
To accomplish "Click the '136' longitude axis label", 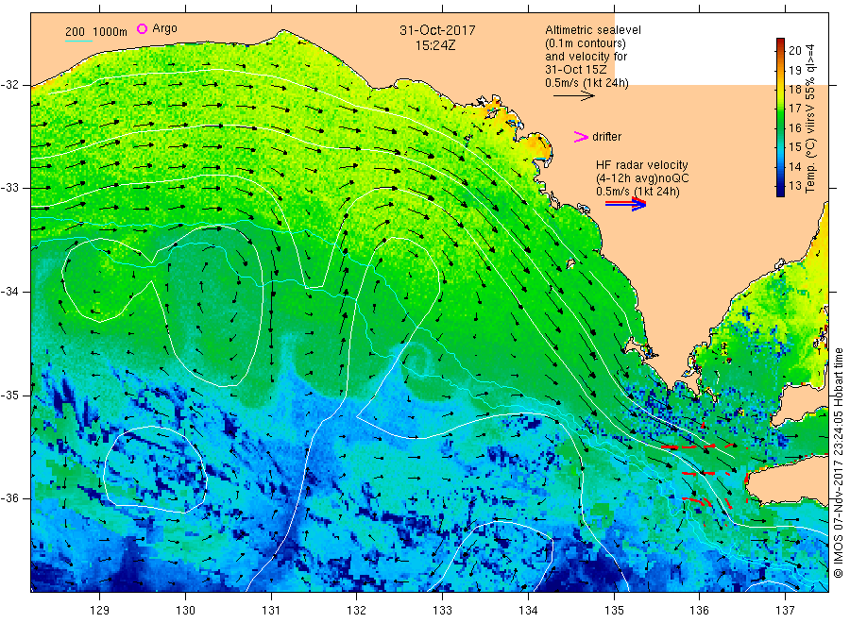I will pos(699,611).
